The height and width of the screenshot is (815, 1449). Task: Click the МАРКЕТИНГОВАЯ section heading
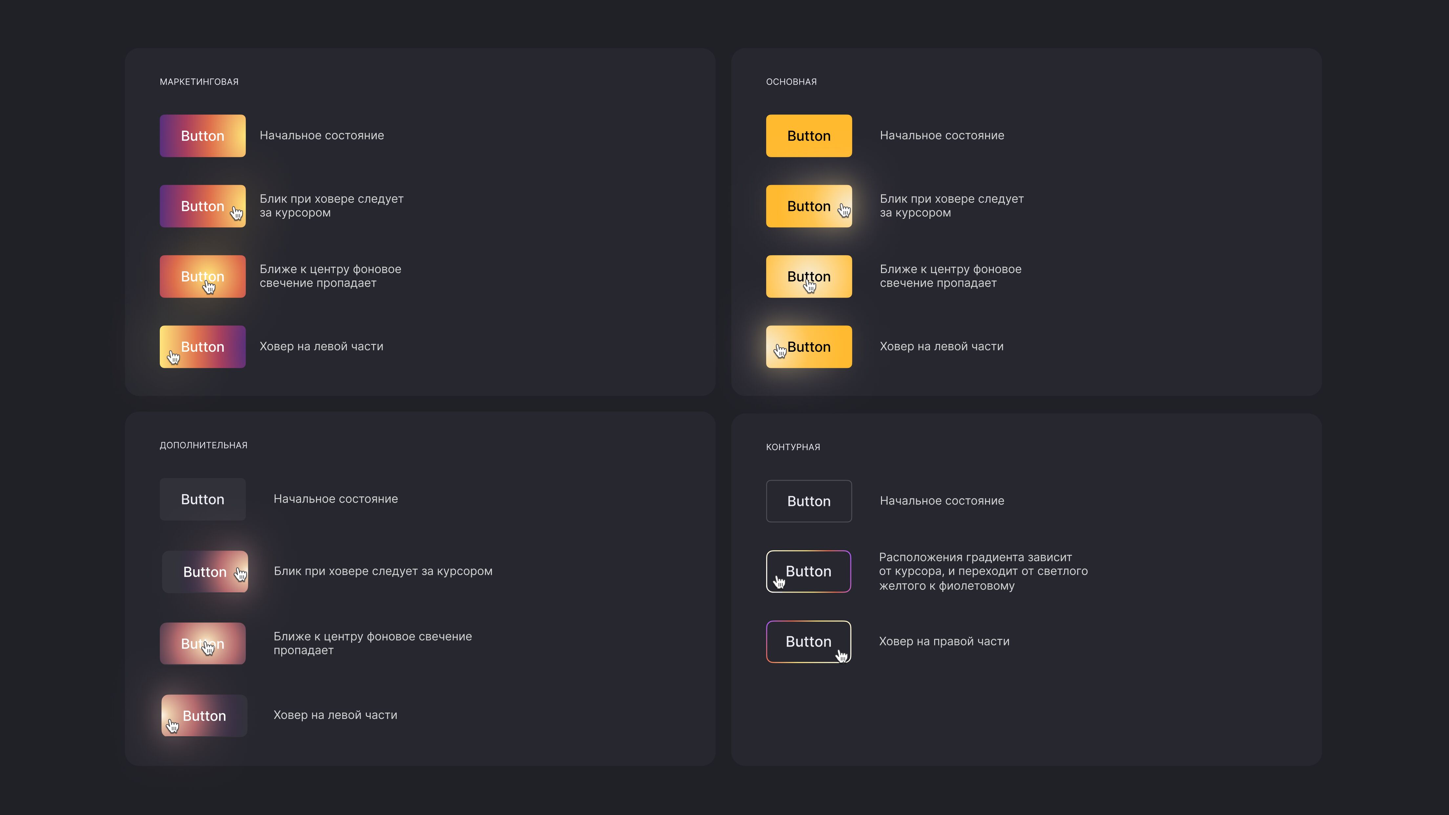[x=199, y=82]
